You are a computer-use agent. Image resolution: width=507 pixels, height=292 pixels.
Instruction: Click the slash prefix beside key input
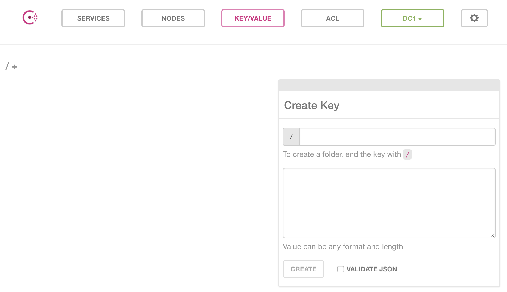(x=291, y=137)
